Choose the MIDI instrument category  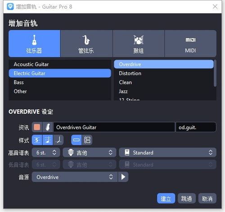coord(190,44)
